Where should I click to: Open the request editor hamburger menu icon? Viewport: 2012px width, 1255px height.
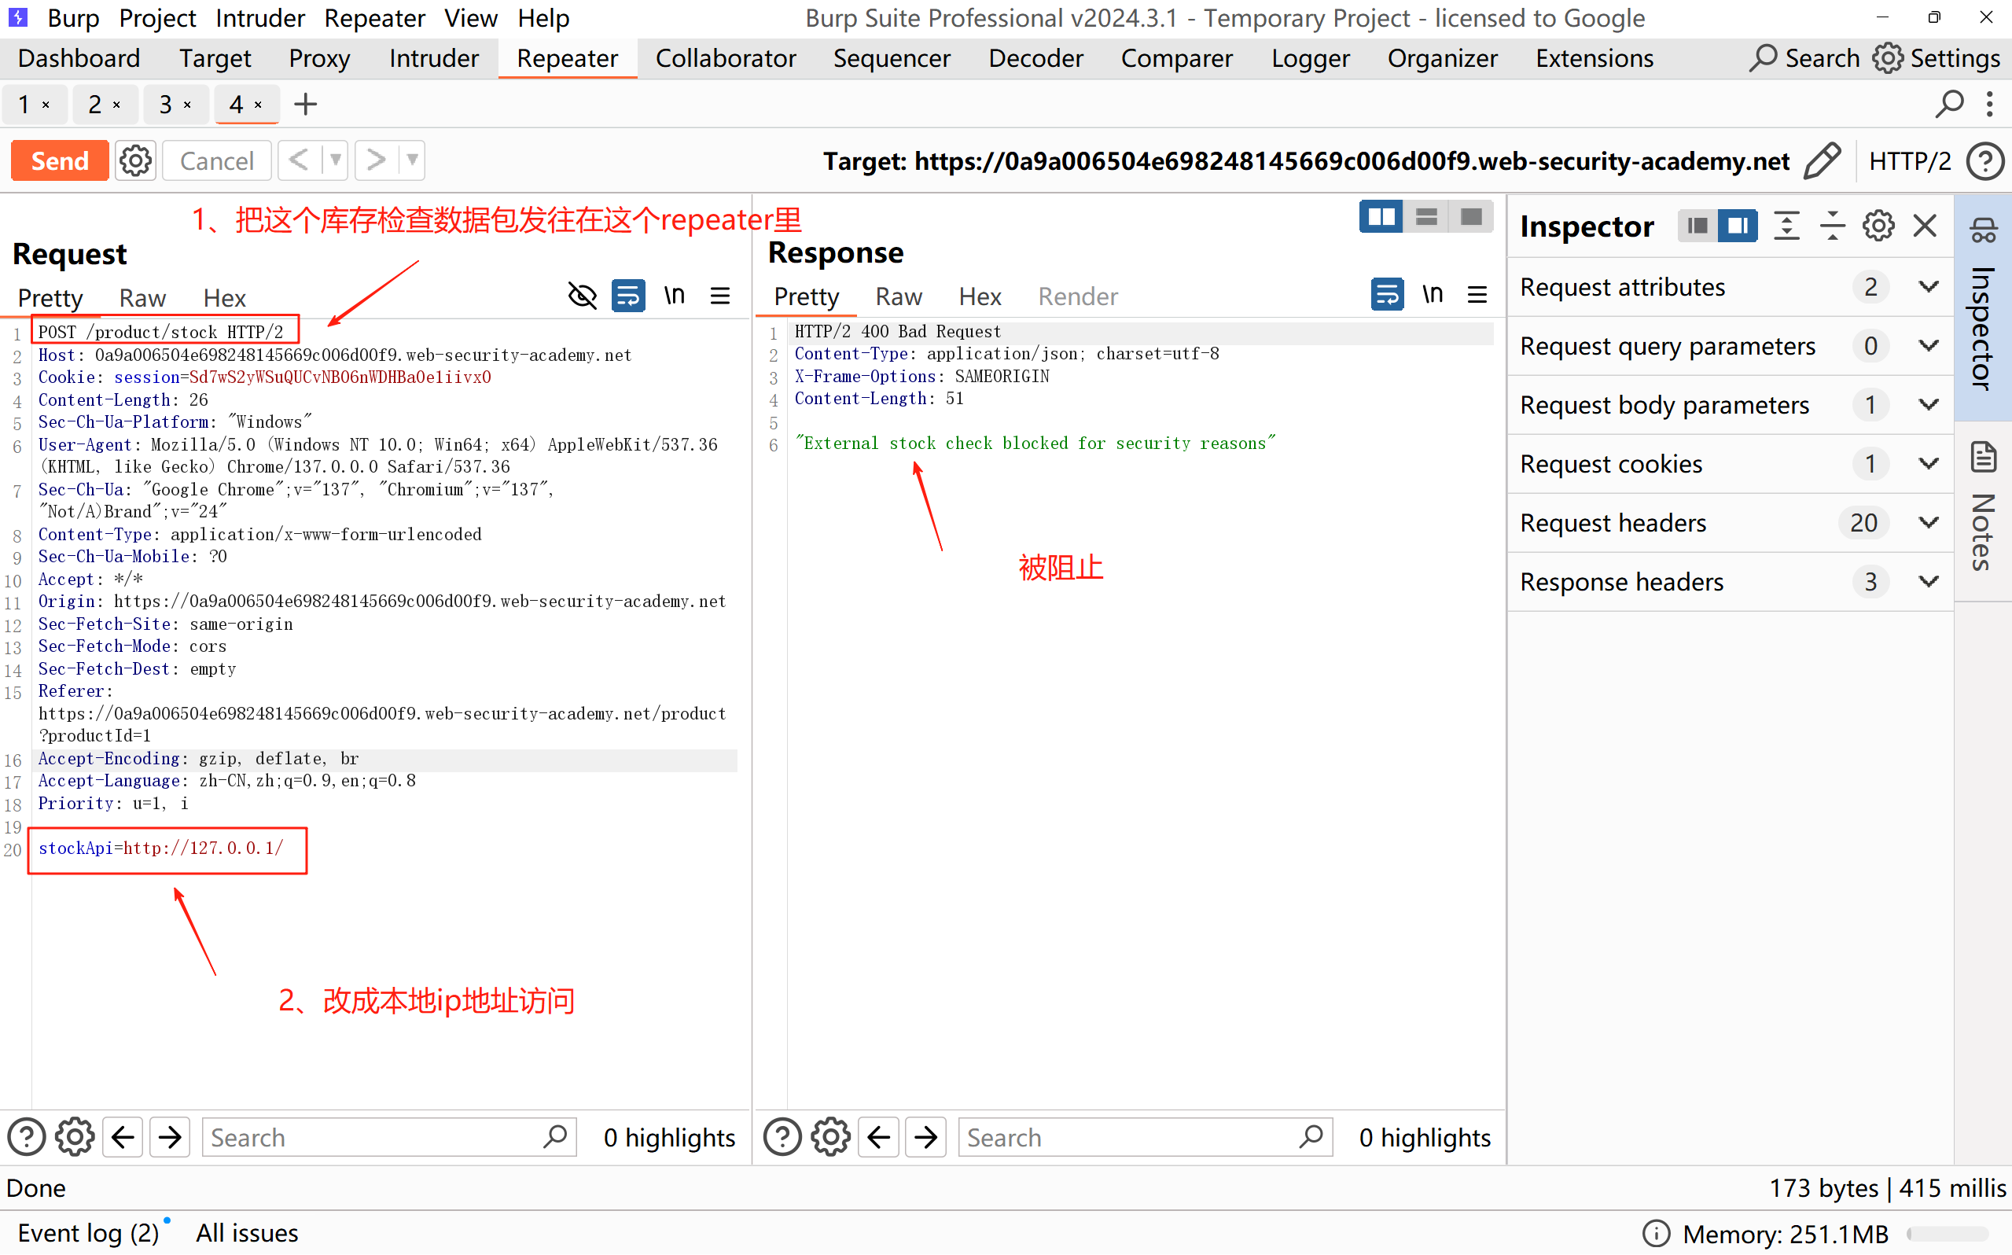720,296
